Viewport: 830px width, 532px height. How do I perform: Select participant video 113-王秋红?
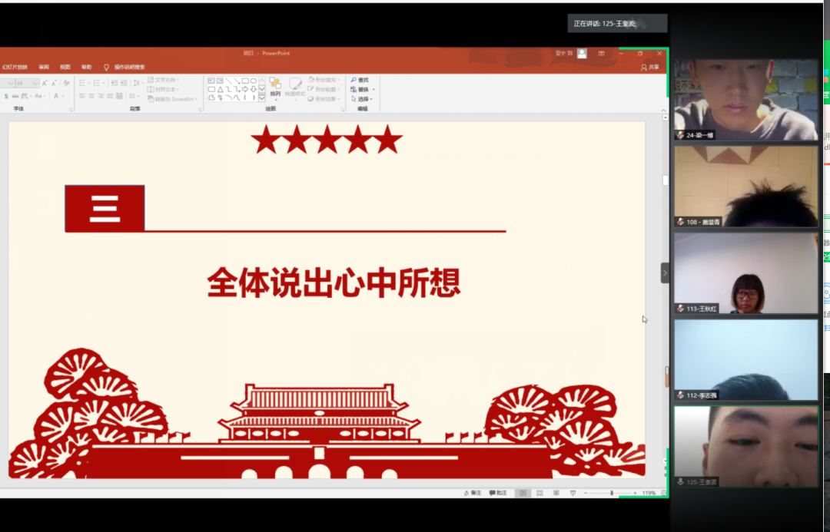tap(745, 273)
